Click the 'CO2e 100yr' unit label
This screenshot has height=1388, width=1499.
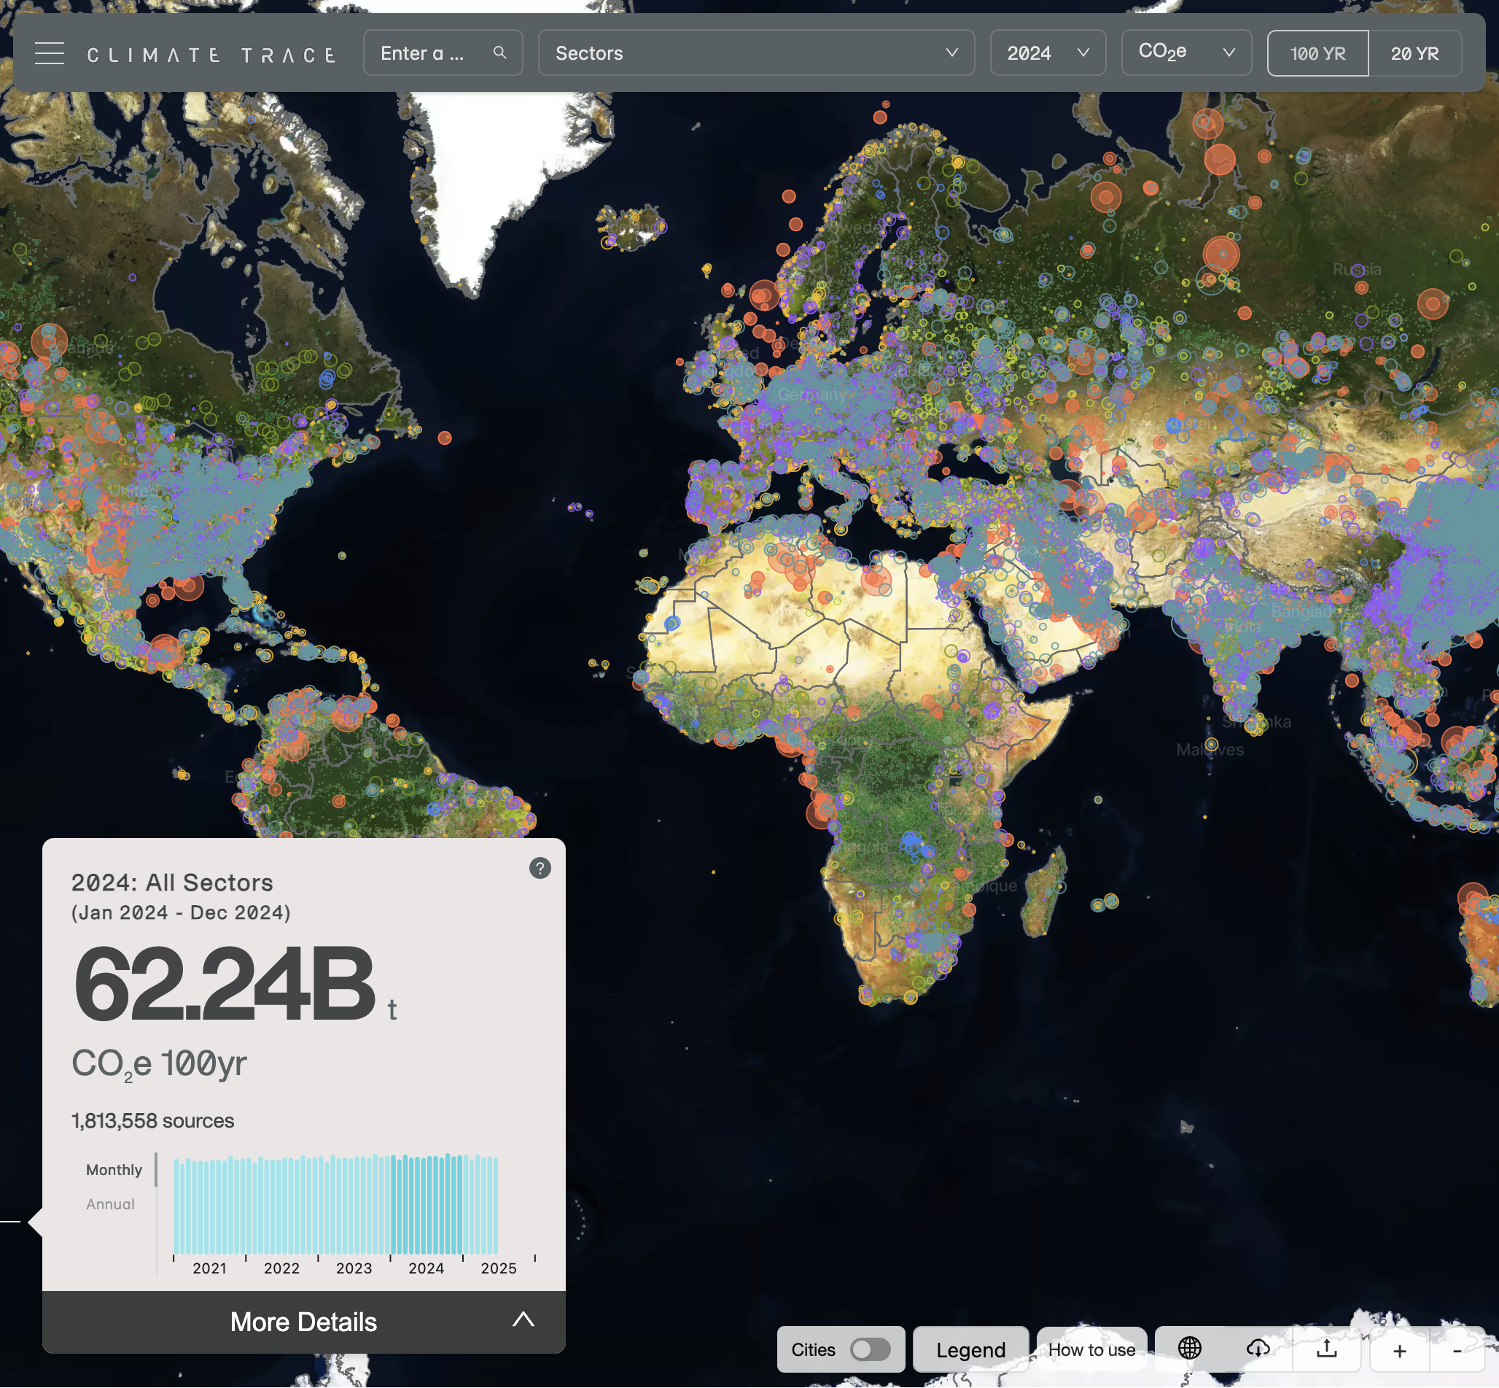[x=159, y=1064]
